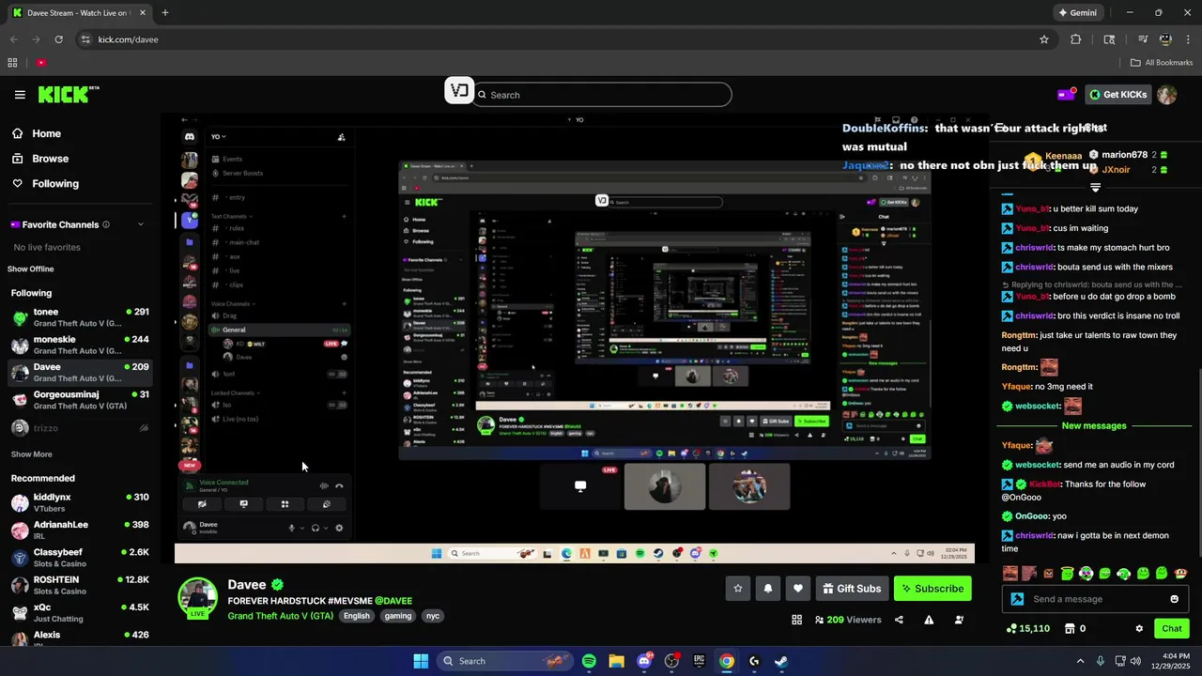Click the blue gavel icon in message box
The width and height of the screenshot is (1202, 676).
[x=1016, y=599]
